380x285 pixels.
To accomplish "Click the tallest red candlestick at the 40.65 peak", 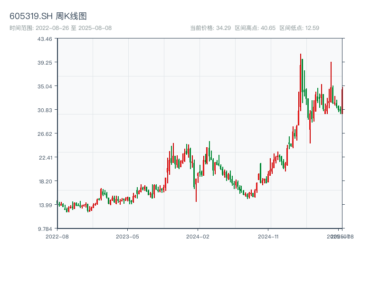I will (x=301, y=82).
